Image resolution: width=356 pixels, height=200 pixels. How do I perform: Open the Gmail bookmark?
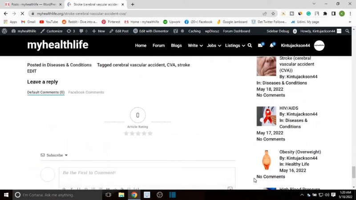(28, 22)
